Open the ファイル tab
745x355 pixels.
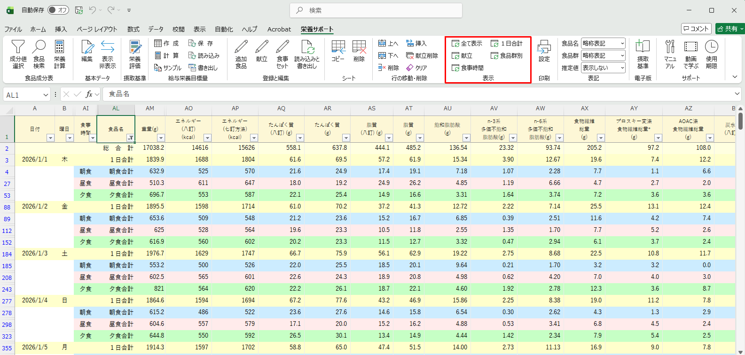tap(13, 29)
